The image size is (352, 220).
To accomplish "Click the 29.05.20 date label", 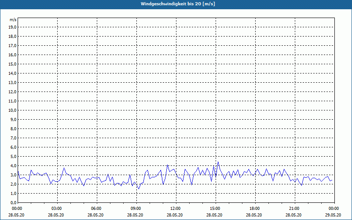I will pyautogui.click(x=333, y=215).
